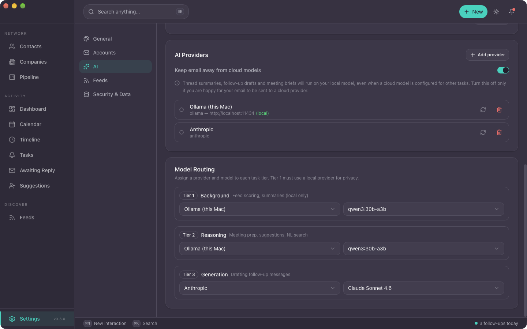Open Tier 1 model dropdown qwen3:30b-a3b
Image resolution: width=527 pixels, height=329 pixels.
point(424,209)
